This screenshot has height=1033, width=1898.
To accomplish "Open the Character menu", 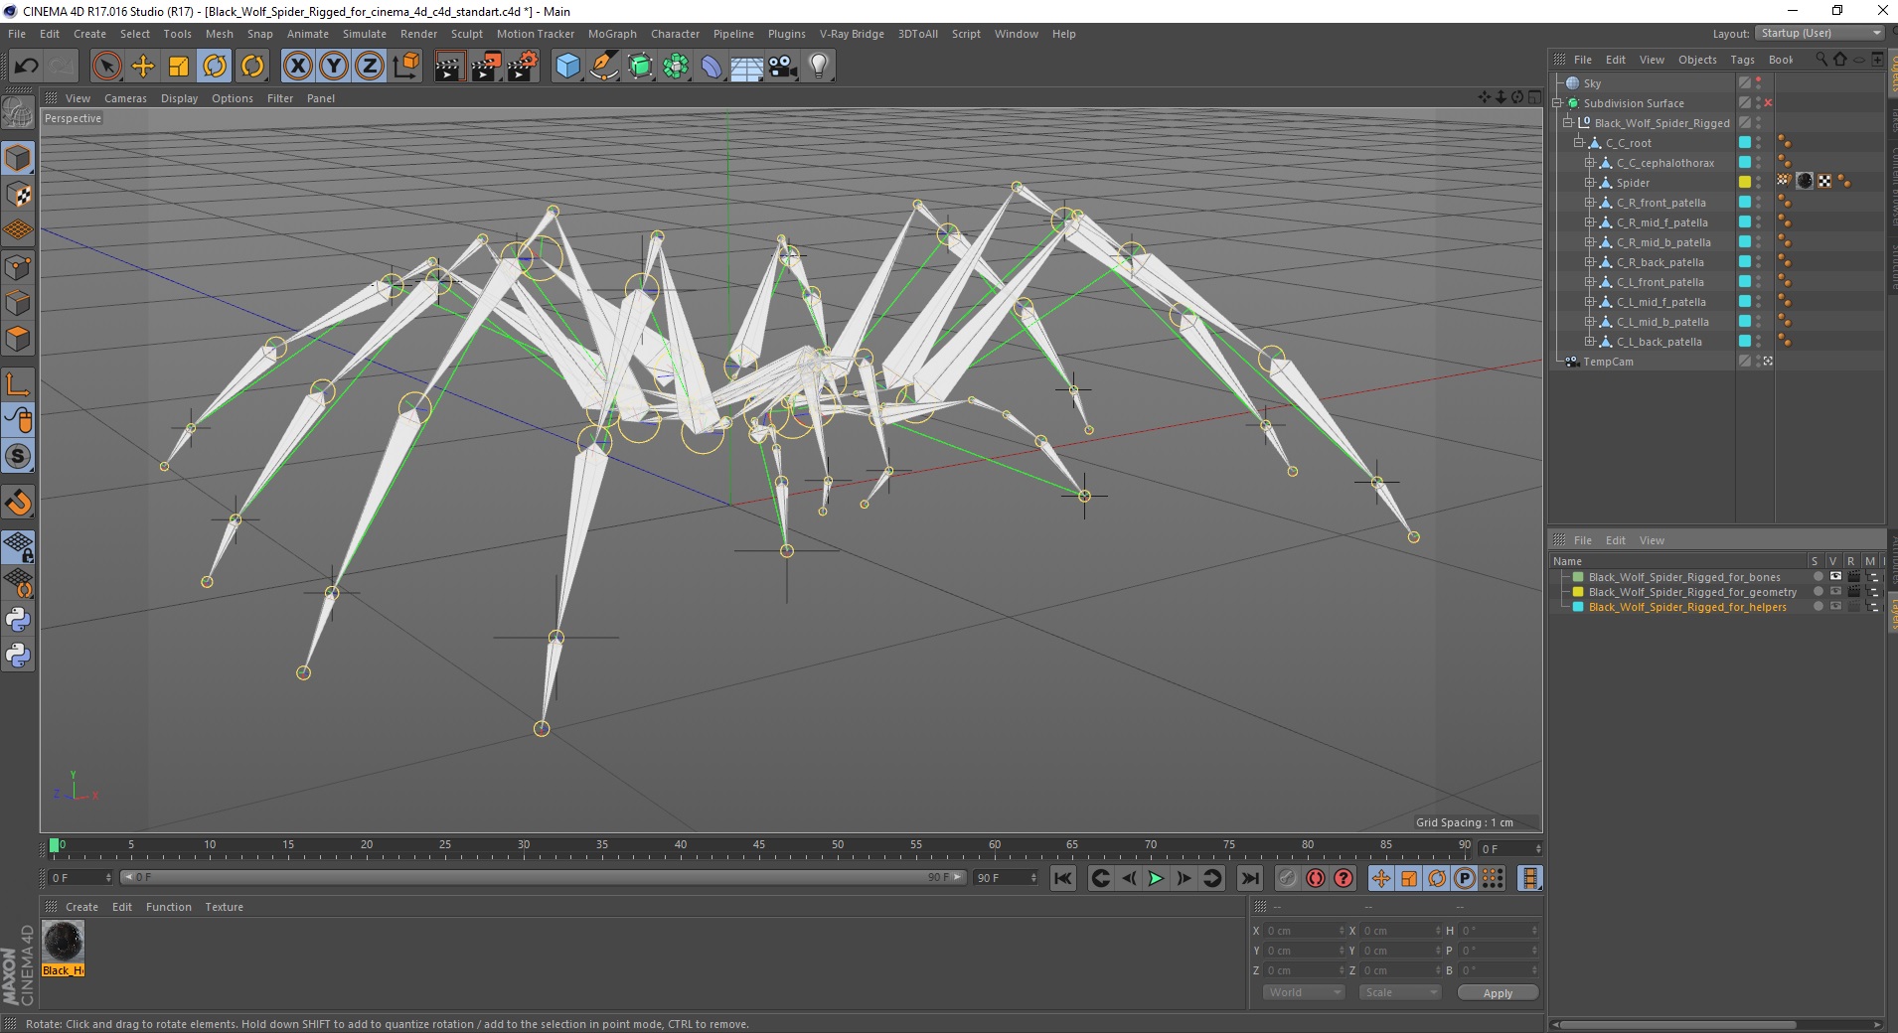I will point(675,34).
